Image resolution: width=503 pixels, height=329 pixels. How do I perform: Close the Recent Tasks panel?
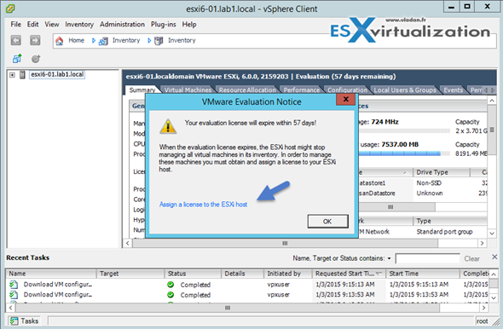494,257
